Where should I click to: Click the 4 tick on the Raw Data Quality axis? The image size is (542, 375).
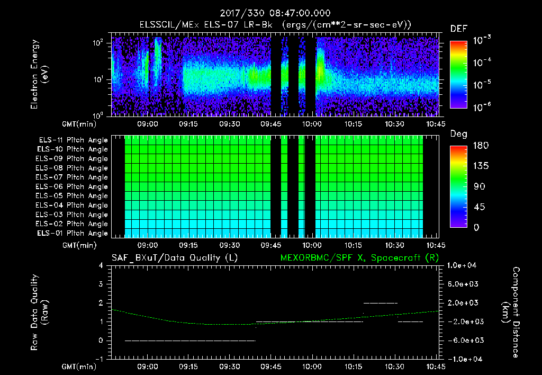click(101, 265)
